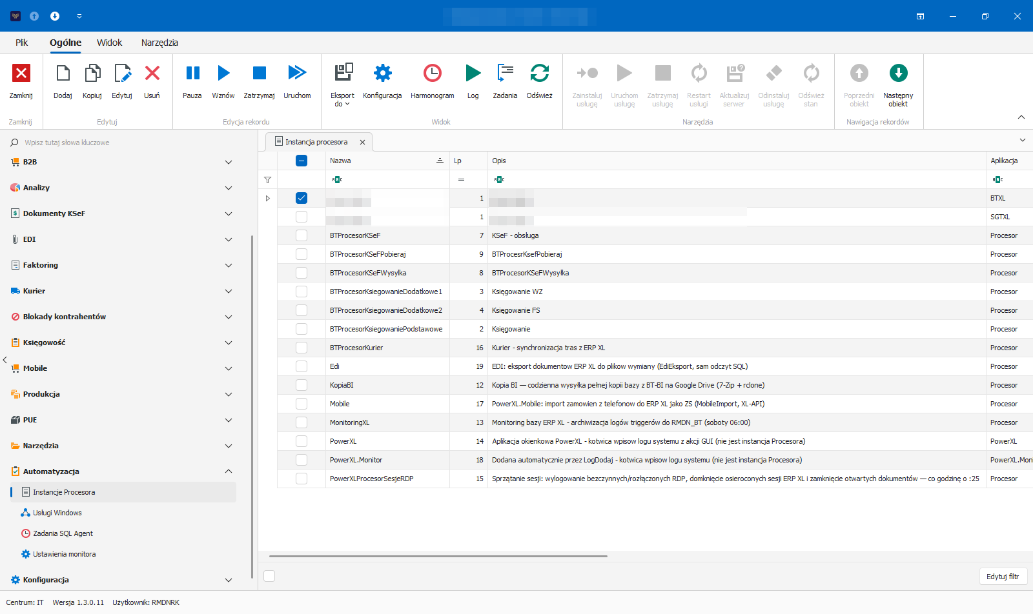Open Konfiguracja gear in ribbon
Screen dimensions: 1033x614
point(382,73)
